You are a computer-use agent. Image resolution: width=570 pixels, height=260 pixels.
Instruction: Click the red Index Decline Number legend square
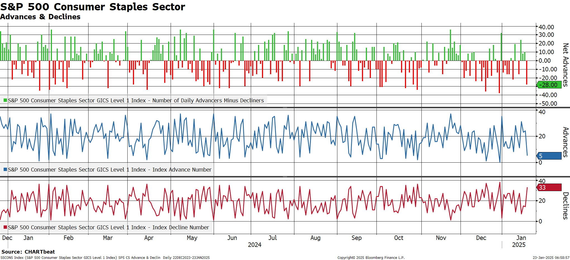coord(5,227)
